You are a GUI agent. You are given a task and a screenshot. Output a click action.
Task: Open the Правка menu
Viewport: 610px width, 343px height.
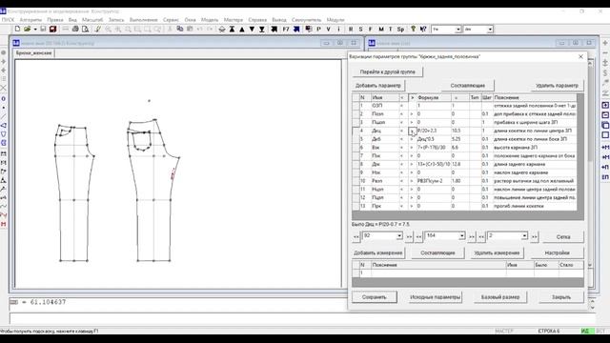[x=55, y=19]
